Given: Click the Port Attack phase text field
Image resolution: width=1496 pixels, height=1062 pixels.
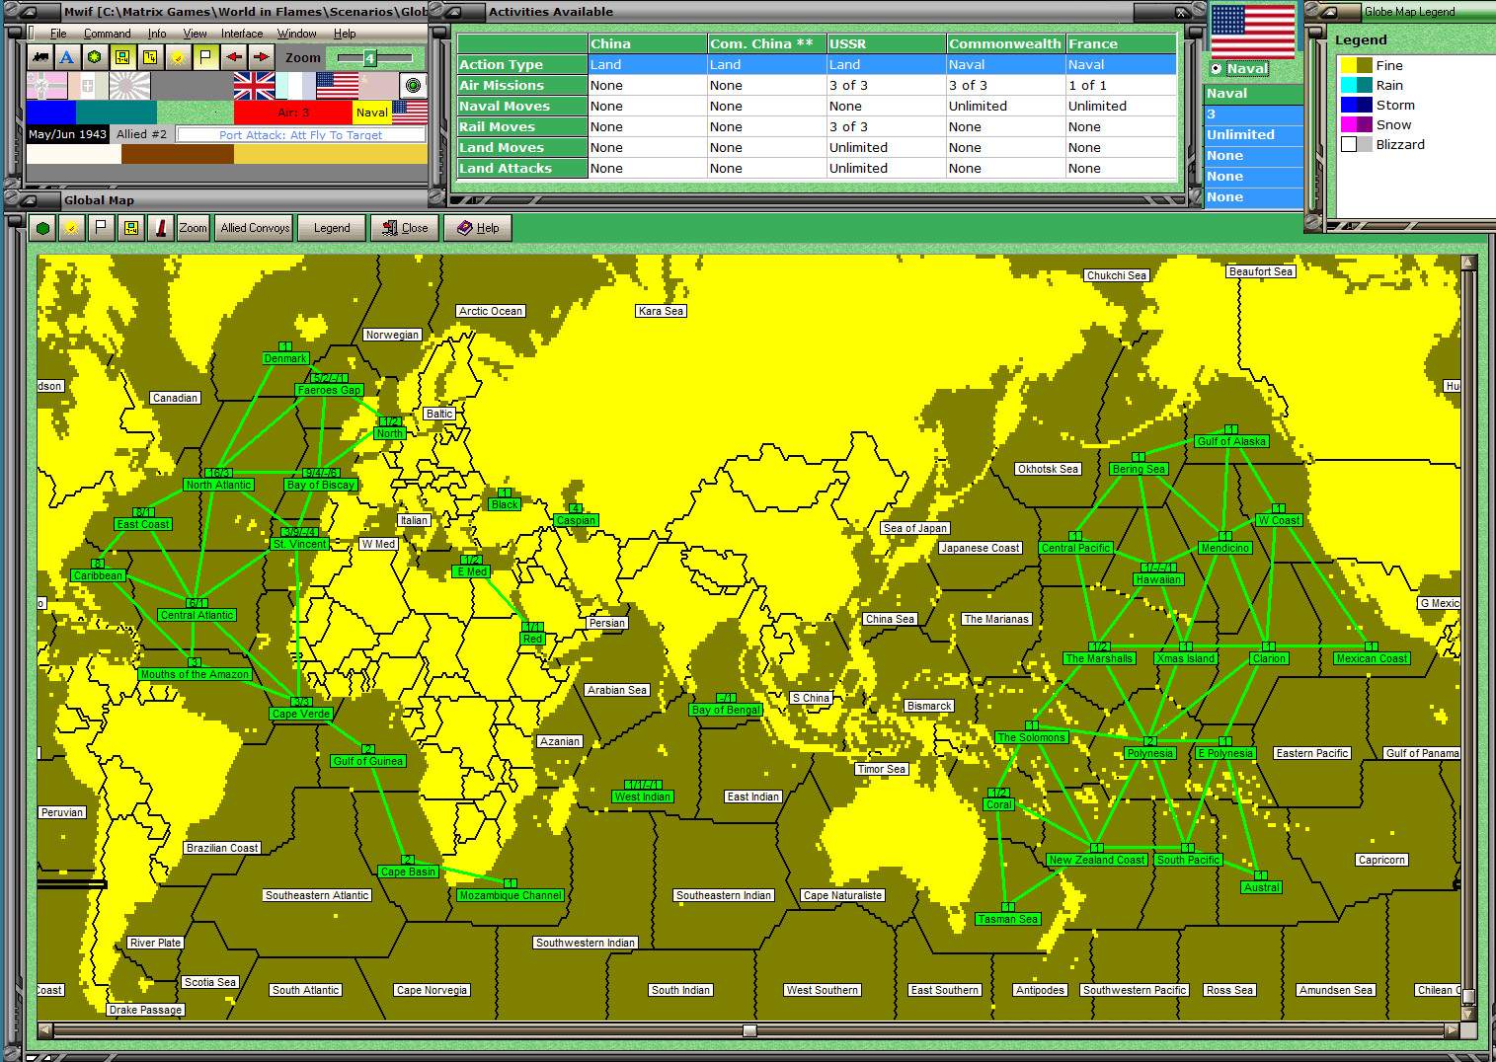Looking at the screenshot, I should [300, 135].
